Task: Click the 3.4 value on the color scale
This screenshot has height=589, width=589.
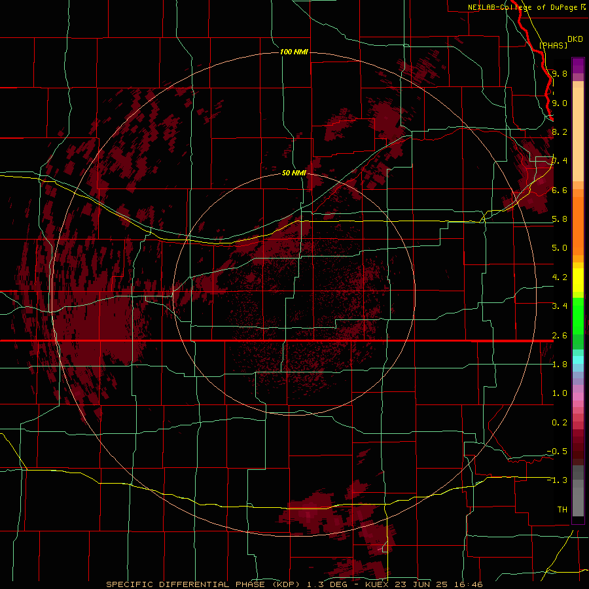Action: [560, 306]
